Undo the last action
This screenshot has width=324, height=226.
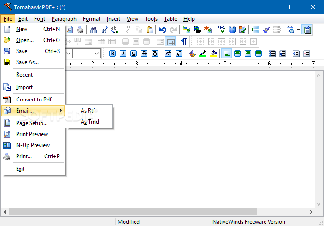[x=163, y=30]
